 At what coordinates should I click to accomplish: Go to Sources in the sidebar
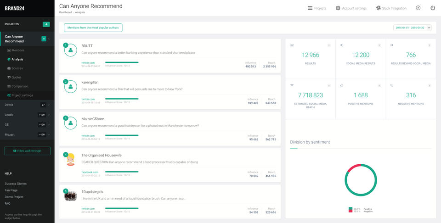[x=17, y=68]
